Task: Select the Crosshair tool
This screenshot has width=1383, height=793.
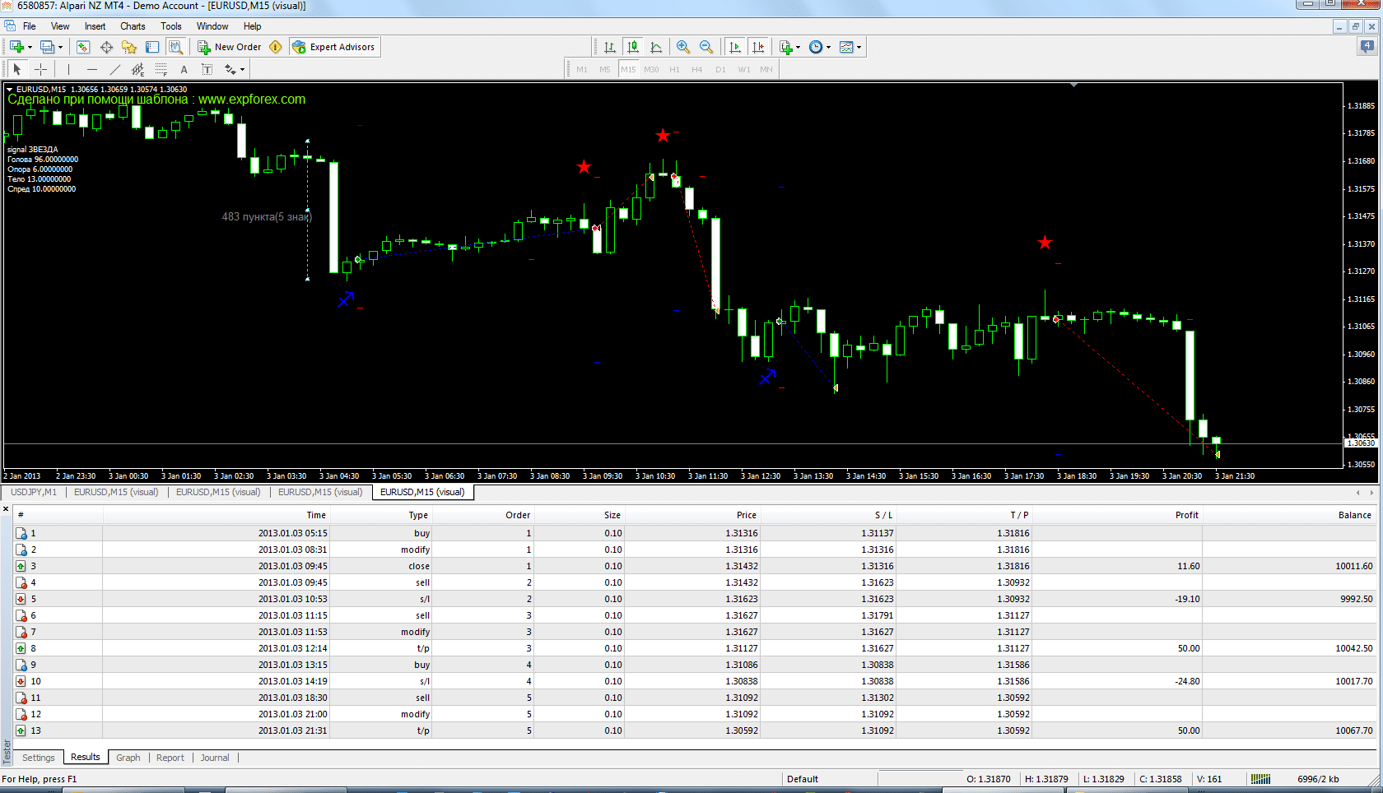Action: click(40, 69)
